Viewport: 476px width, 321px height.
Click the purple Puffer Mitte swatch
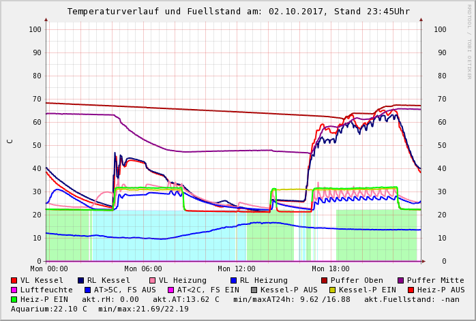point(401,280)
